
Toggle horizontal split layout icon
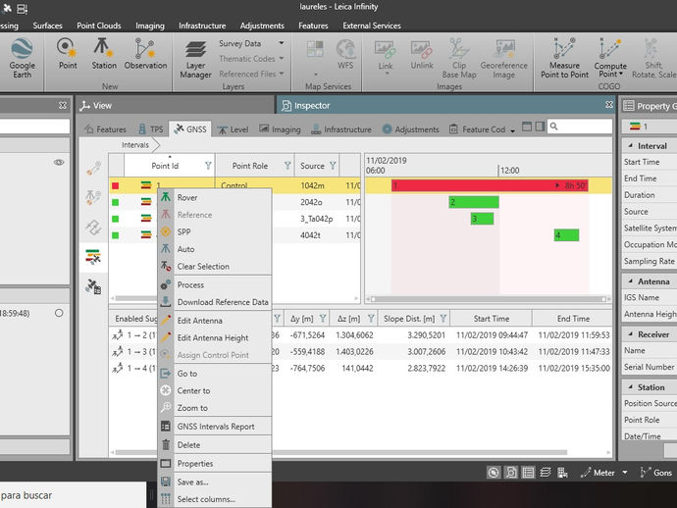click(x=527, y=127)
